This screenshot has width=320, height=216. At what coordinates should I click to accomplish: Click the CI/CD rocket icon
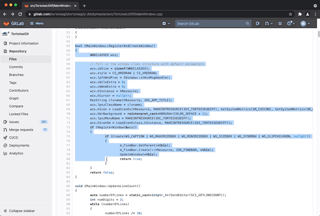tap(5, 138)
